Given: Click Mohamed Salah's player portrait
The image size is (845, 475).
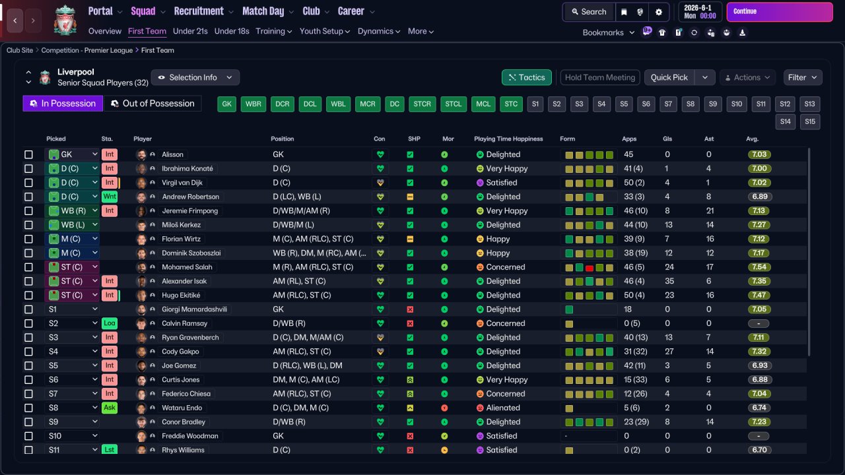Looking at the screenshot, I should pyautogui.click(x=141, y=267).
